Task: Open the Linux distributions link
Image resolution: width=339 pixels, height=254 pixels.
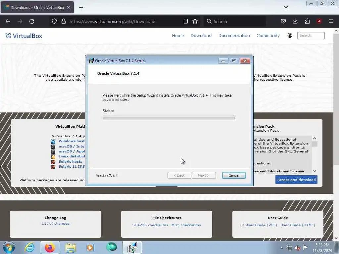Action: pyautogui.click(x=72, y=156)
